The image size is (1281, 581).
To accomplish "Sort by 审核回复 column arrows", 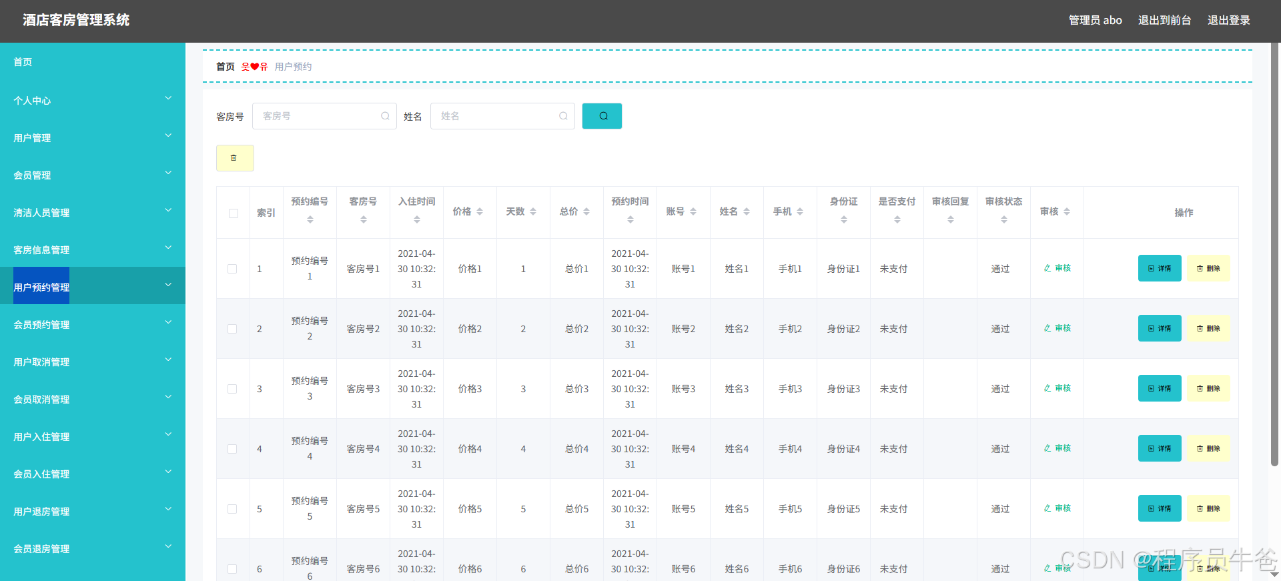I will point(951,219).
